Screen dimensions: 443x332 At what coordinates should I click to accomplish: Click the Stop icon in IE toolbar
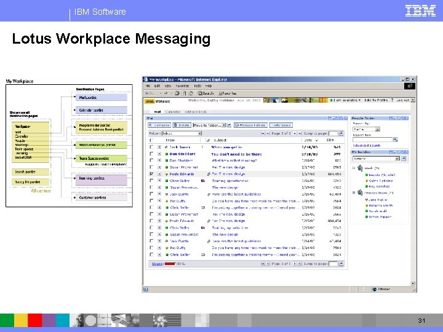[x=177, y=93]
